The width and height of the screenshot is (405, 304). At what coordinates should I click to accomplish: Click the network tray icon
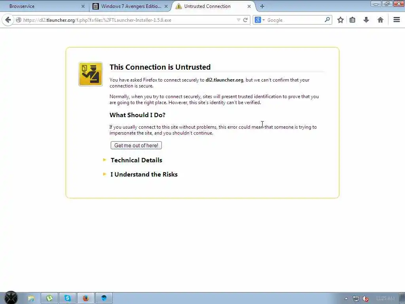[x=356, y=298]
